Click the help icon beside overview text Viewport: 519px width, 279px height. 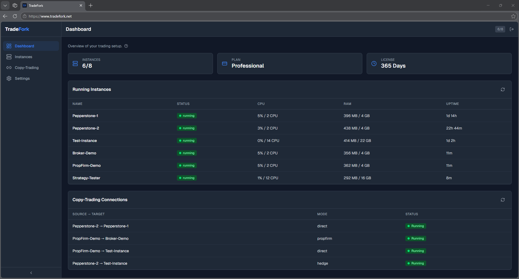(126, 46)
